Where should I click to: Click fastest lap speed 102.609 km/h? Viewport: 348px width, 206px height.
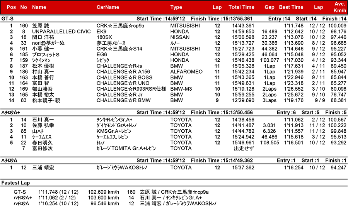(103, 192)
